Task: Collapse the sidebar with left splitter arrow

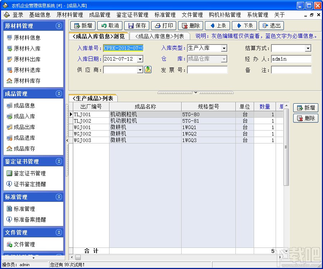Action: tap(67, 140)
